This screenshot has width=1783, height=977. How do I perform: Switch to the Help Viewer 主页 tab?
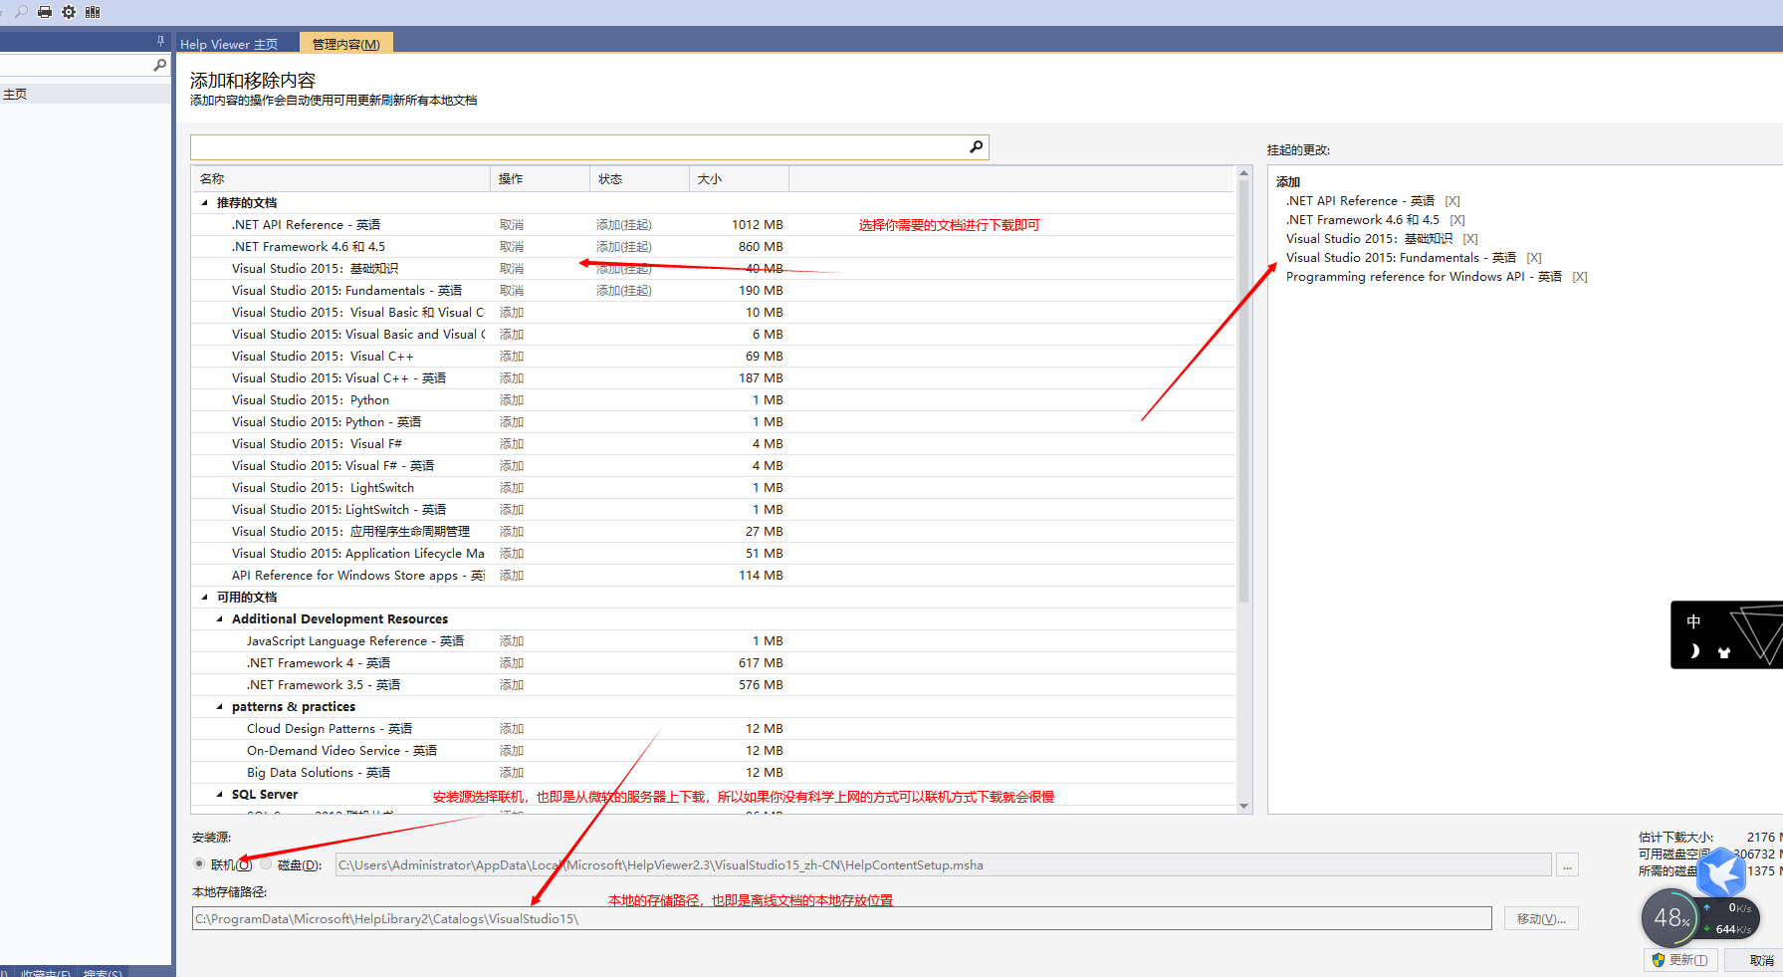pyautogui.click(x=228, y=43)
